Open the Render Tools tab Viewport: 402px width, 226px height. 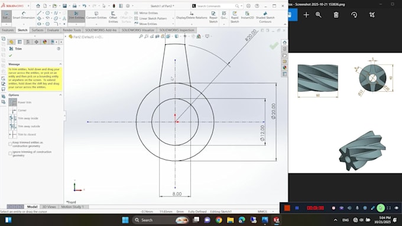(72, 30)
